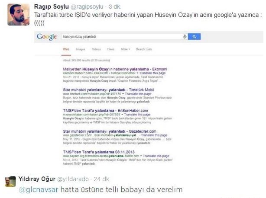Click the www.sayder.org.tr result URL
Image resolution: width=266 pixels, height=198 pixels.
(101, 156)
